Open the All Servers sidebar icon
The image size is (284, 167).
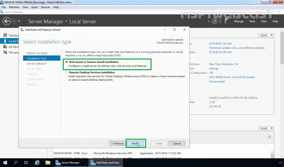coord(5,47)
